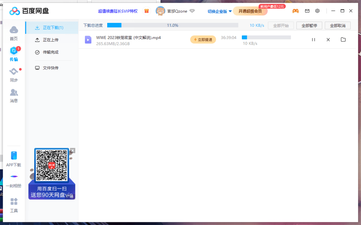Open the 同步 sync section
This screenshot has height=225, width=361.
pyautogui.click(x=14, y=71)
